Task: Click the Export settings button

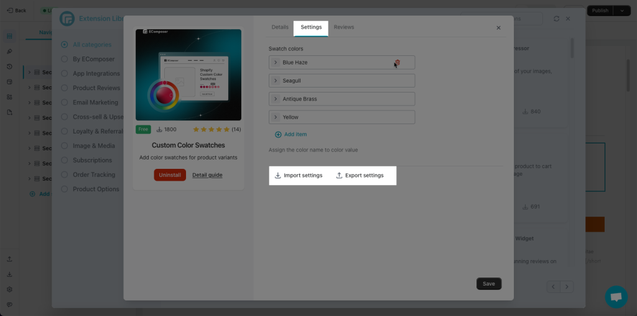Action: (x=360, y=175)
